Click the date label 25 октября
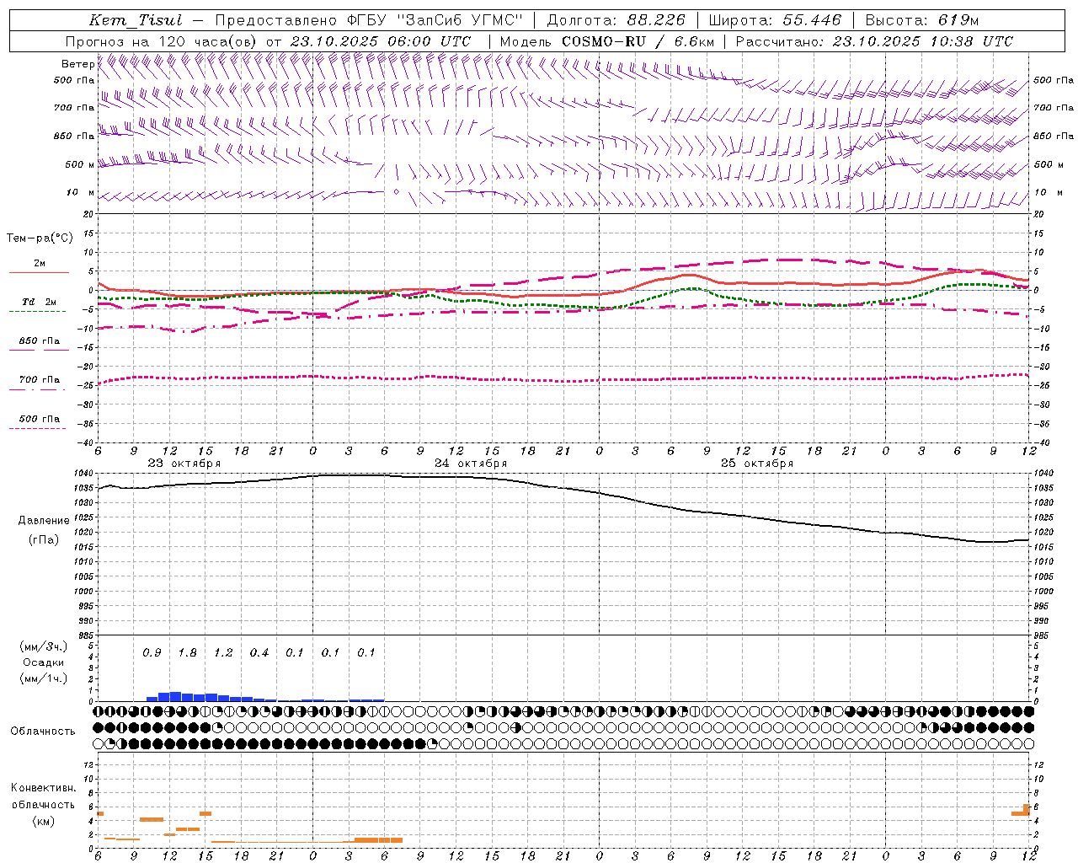The height and width of the screenshot is (863, 1078). point(757,464)
